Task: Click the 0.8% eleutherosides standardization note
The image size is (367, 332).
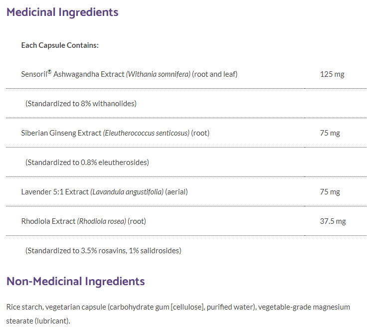Action: [x=87, y=163]
